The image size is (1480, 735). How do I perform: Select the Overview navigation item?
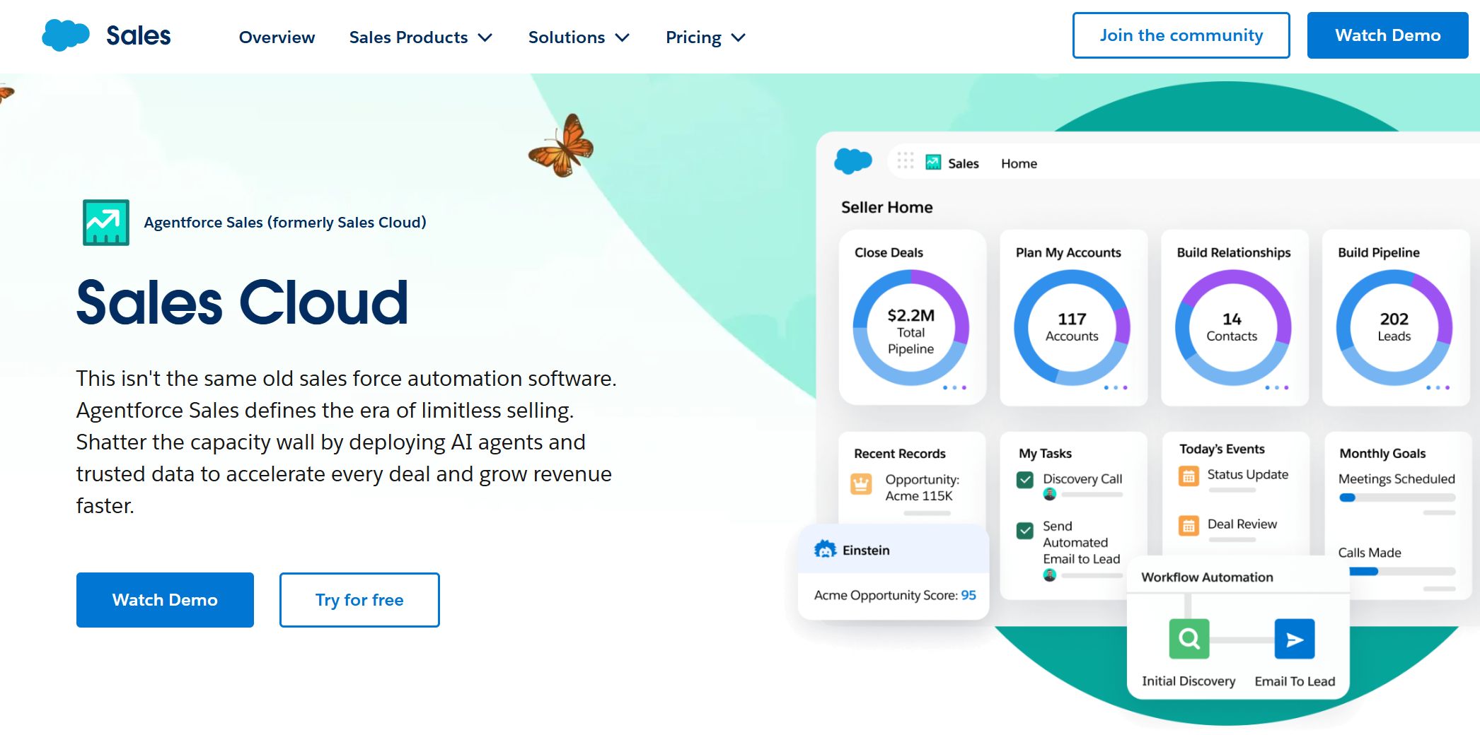coord(277,37)
